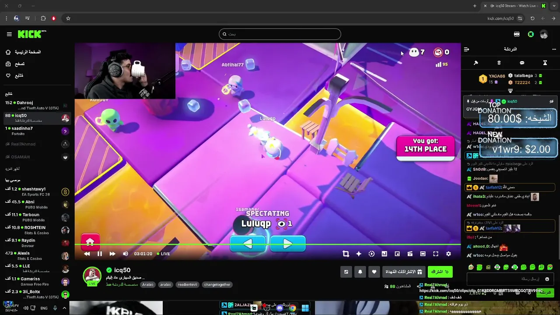The height and width of the screenshot is (315, 560).
Task: Expand the Show More followed channels link
Action: pos(12,169)
